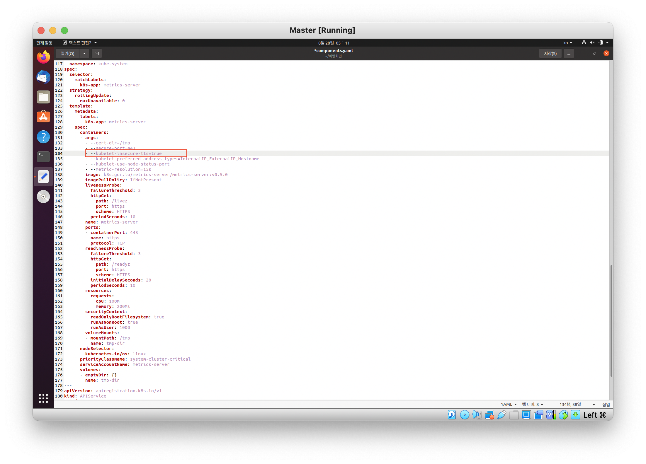
Task: Open the Files manager dock icon
Action: [x=43, y=97]
